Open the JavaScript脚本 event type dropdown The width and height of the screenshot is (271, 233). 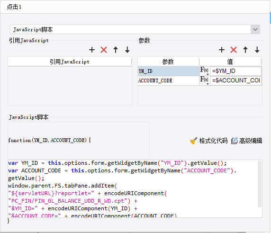coord(255,29)
